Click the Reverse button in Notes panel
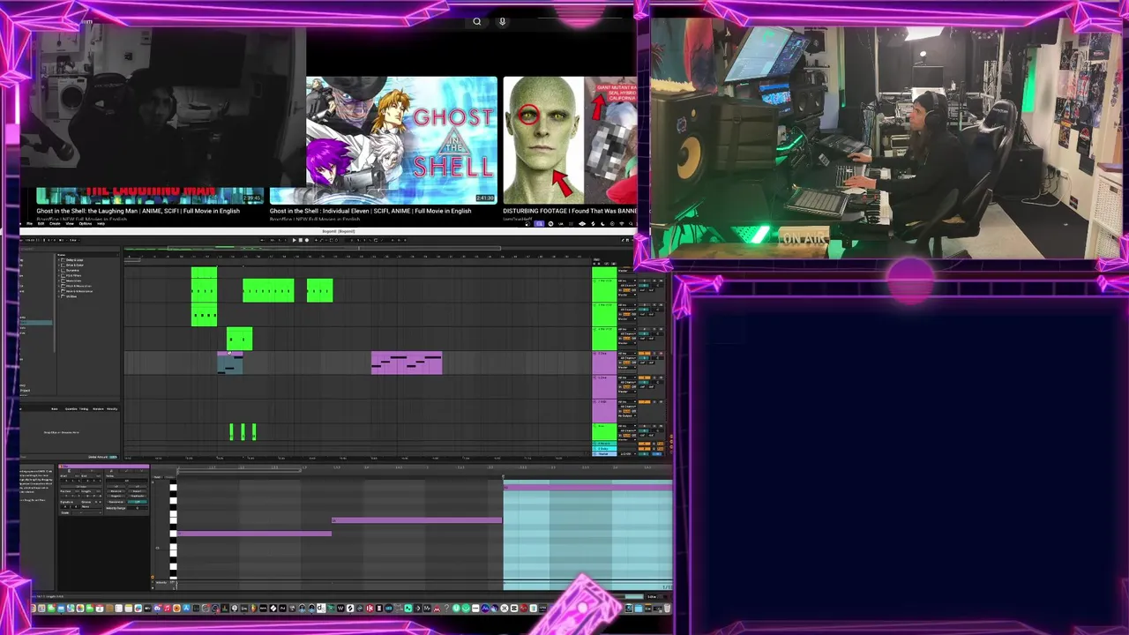Screen dimensions: 1129x635 tap(116, 491)
